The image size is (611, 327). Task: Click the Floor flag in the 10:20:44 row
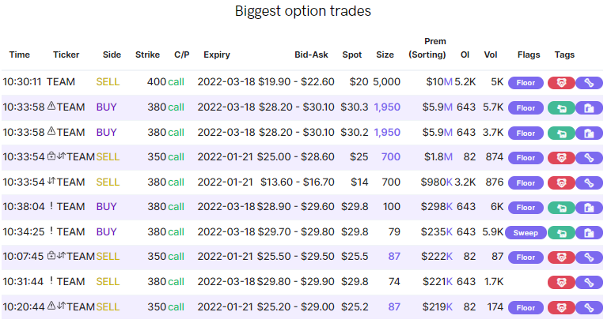point(526,307)
